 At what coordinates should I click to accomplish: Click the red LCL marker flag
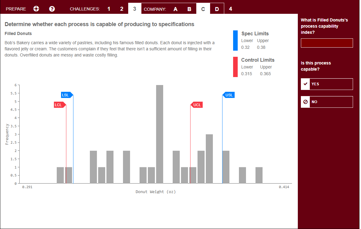(x=60, y=105)
